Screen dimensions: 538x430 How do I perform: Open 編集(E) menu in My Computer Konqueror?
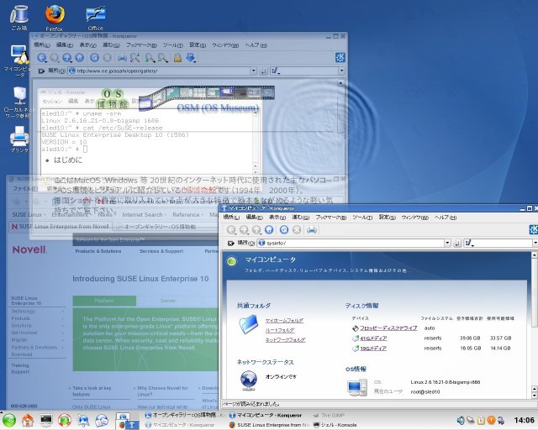pyautogui.click(x=254, y=218)
